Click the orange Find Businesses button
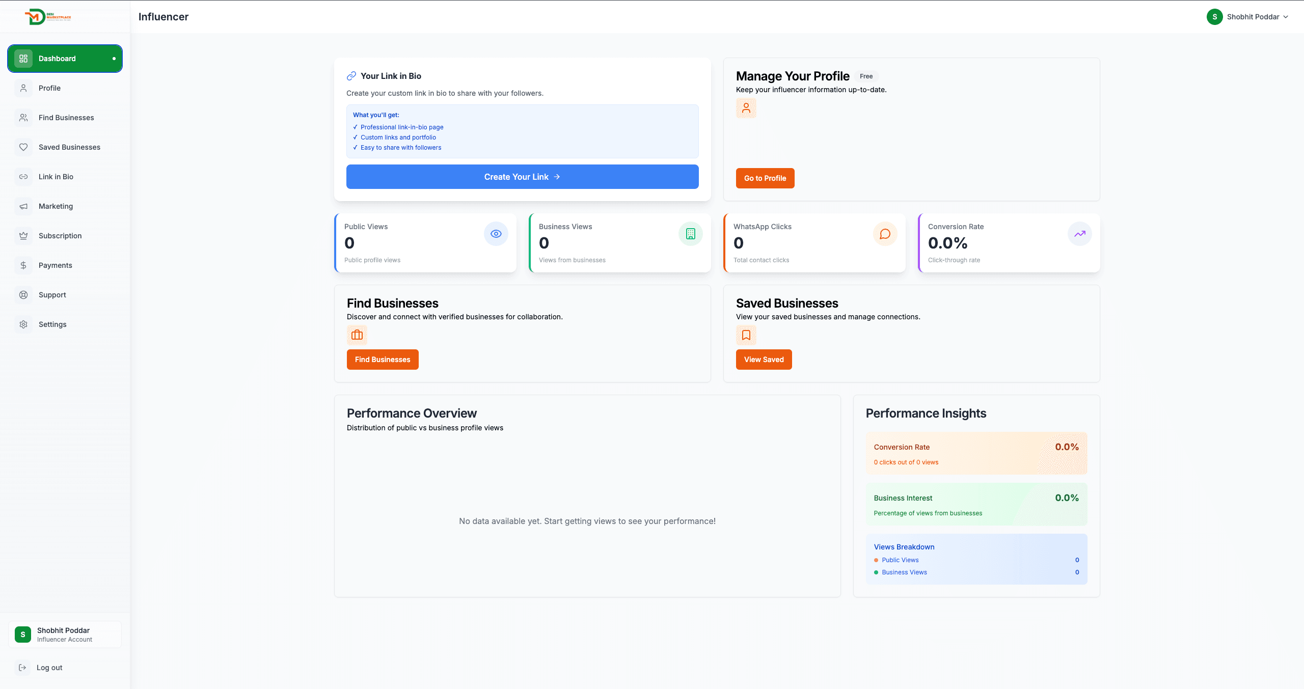The width and height of the screenshot is (1304, 689). (x=383, y=360)
